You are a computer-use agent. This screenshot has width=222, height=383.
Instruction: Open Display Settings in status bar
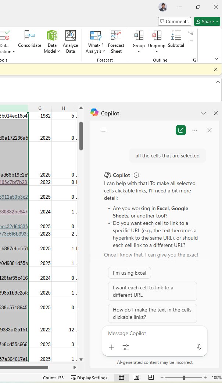click(89, 377)
